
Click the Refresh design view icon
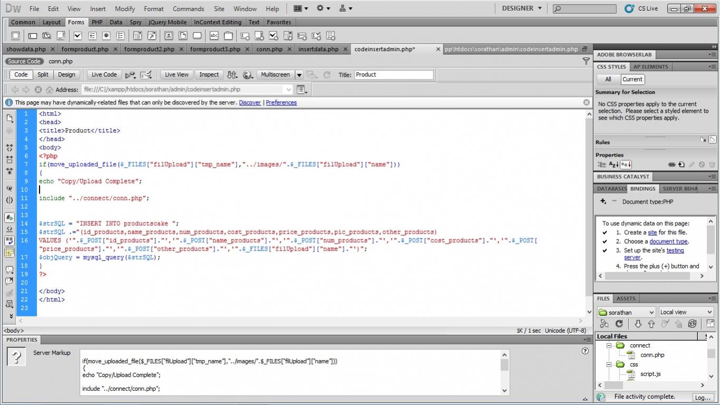point(327,75)
